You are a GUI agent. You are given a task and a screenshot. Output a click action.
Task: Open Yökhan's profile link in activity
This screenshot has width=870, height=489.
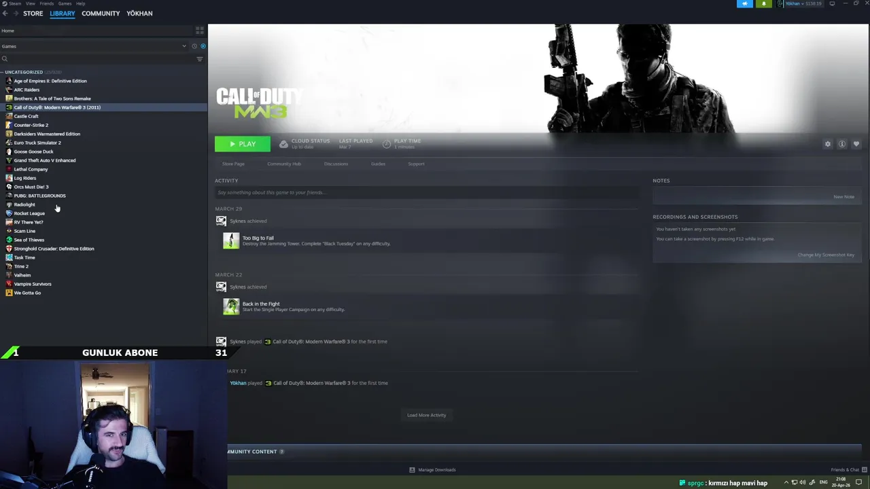[238, 383]
